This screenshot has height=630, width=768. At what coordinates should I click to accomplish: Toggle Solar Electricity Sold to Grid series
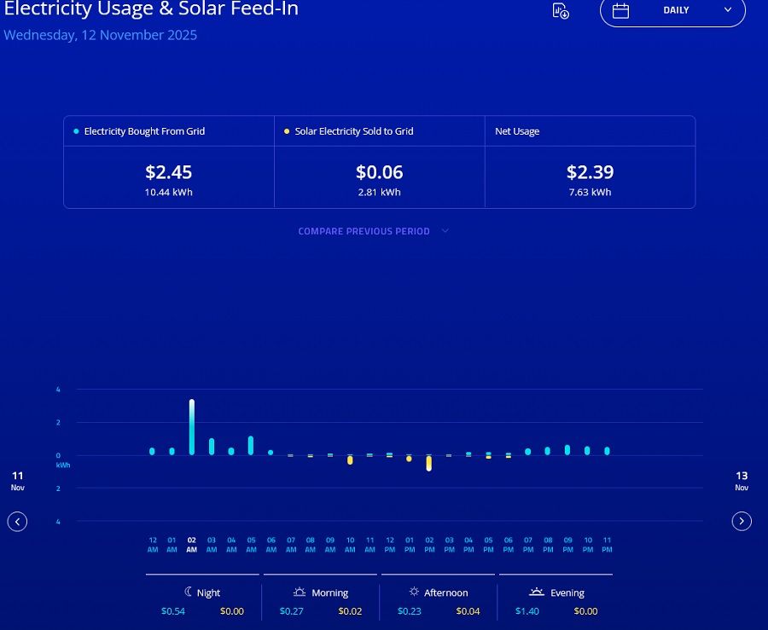click(349, 131)
